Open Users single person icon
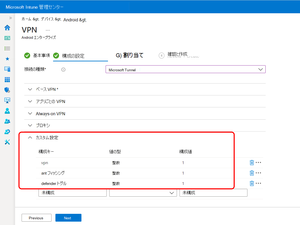300x225 pixels. (x=7, y=111)
